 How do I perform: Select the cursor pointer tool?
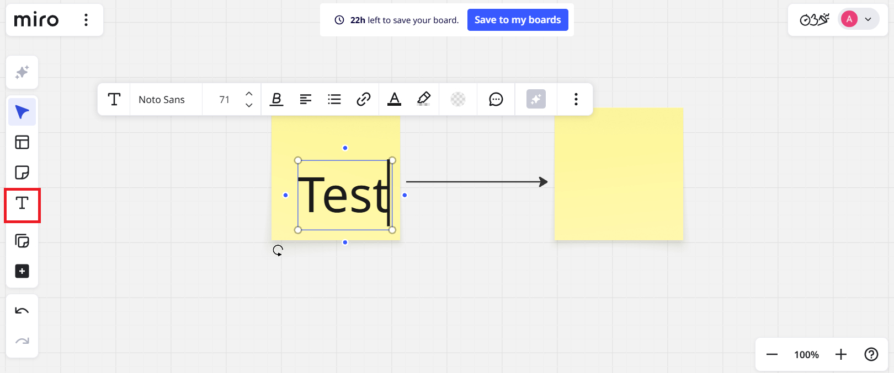[22, 112]
